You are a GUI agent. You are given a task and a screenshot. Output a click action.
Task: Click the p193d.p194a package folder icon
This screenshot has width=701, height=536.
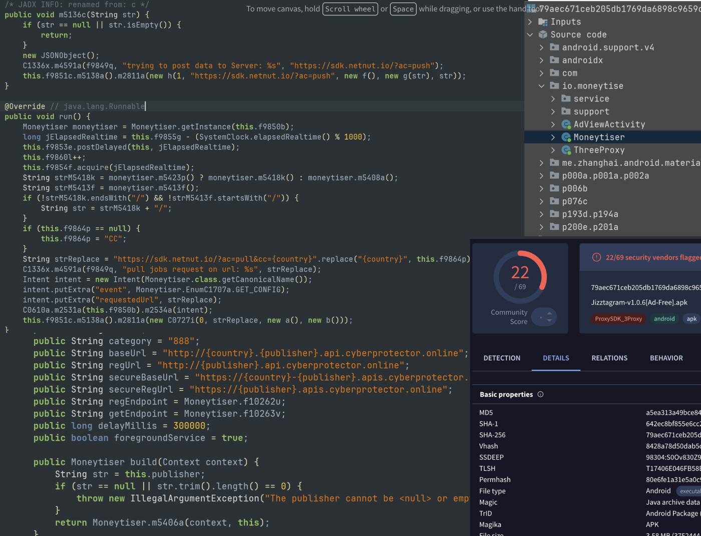coord(554,214)
